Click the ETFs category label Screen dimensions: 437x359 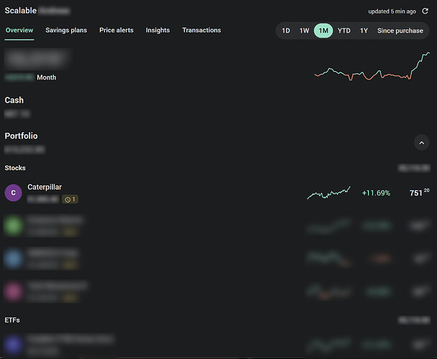12,320
